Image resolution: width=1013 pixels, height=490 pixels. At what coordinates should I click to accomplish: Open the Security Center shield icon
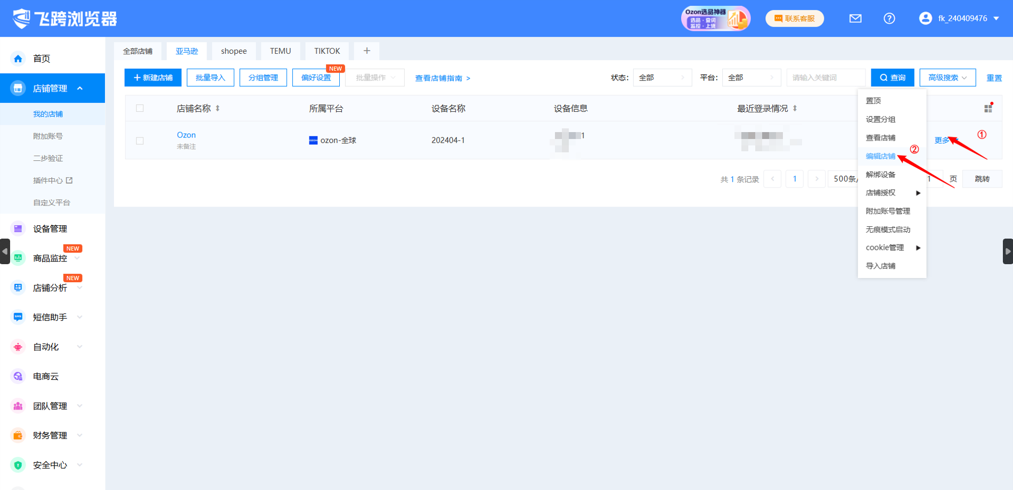18,465
